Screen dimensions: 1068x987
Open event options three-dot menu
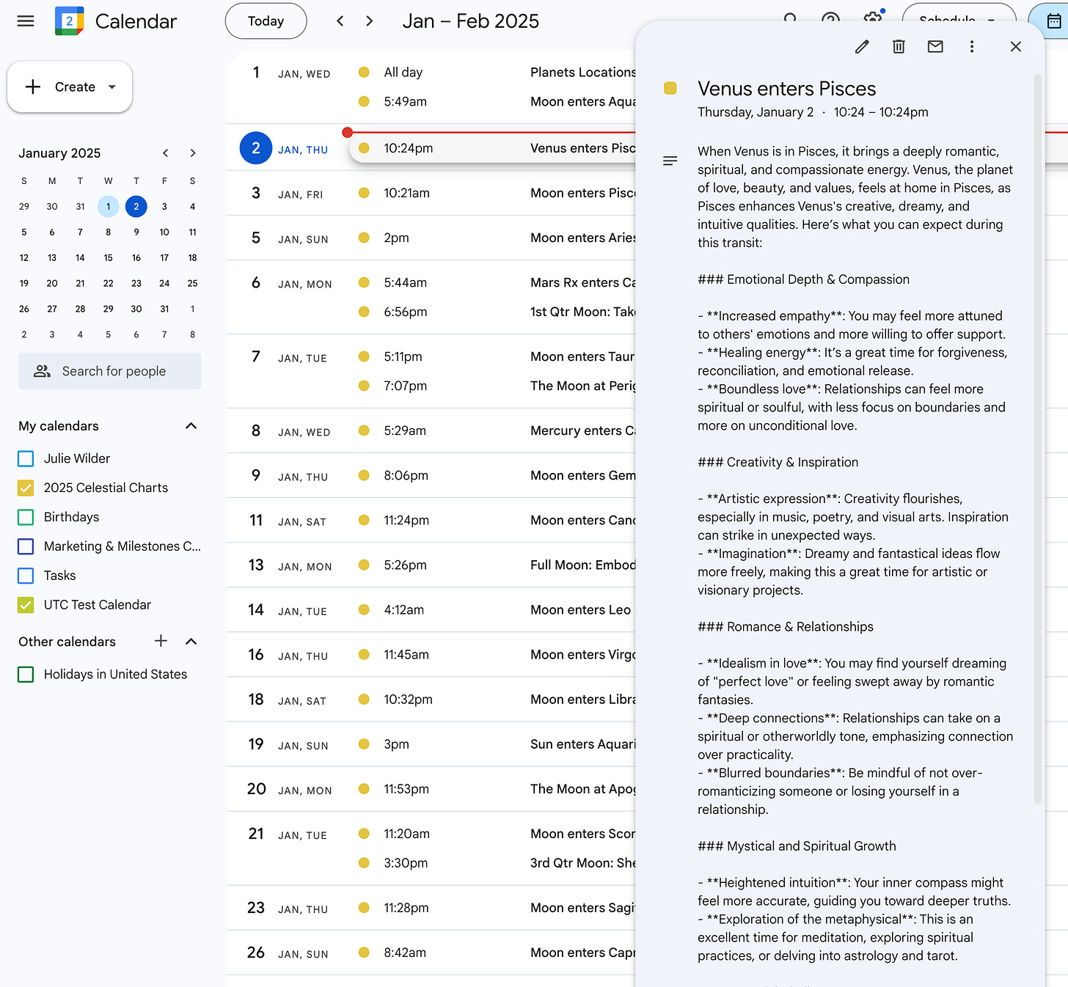coord(972,47)
